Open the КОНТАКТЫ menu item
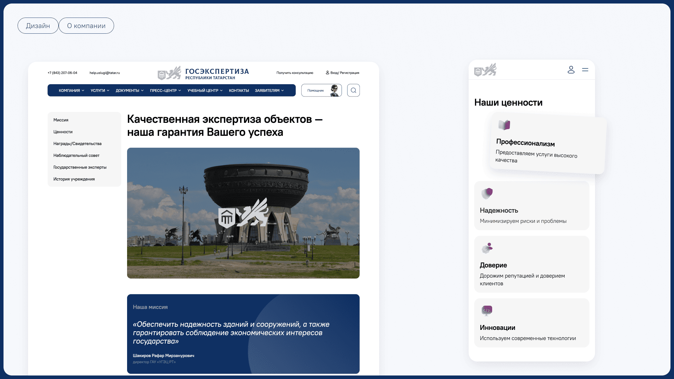The height and width of the screenshot is (379, 674). click(239, 91)
